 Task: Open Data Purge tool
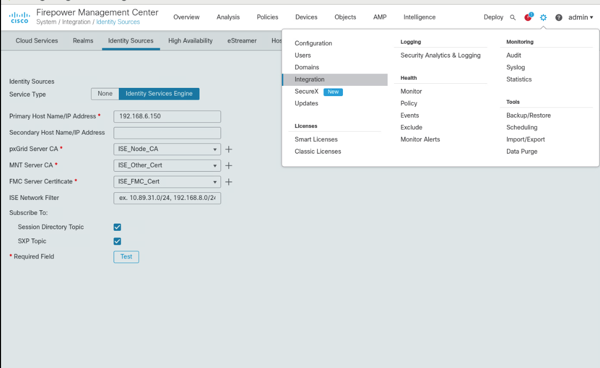pos(521,152)
